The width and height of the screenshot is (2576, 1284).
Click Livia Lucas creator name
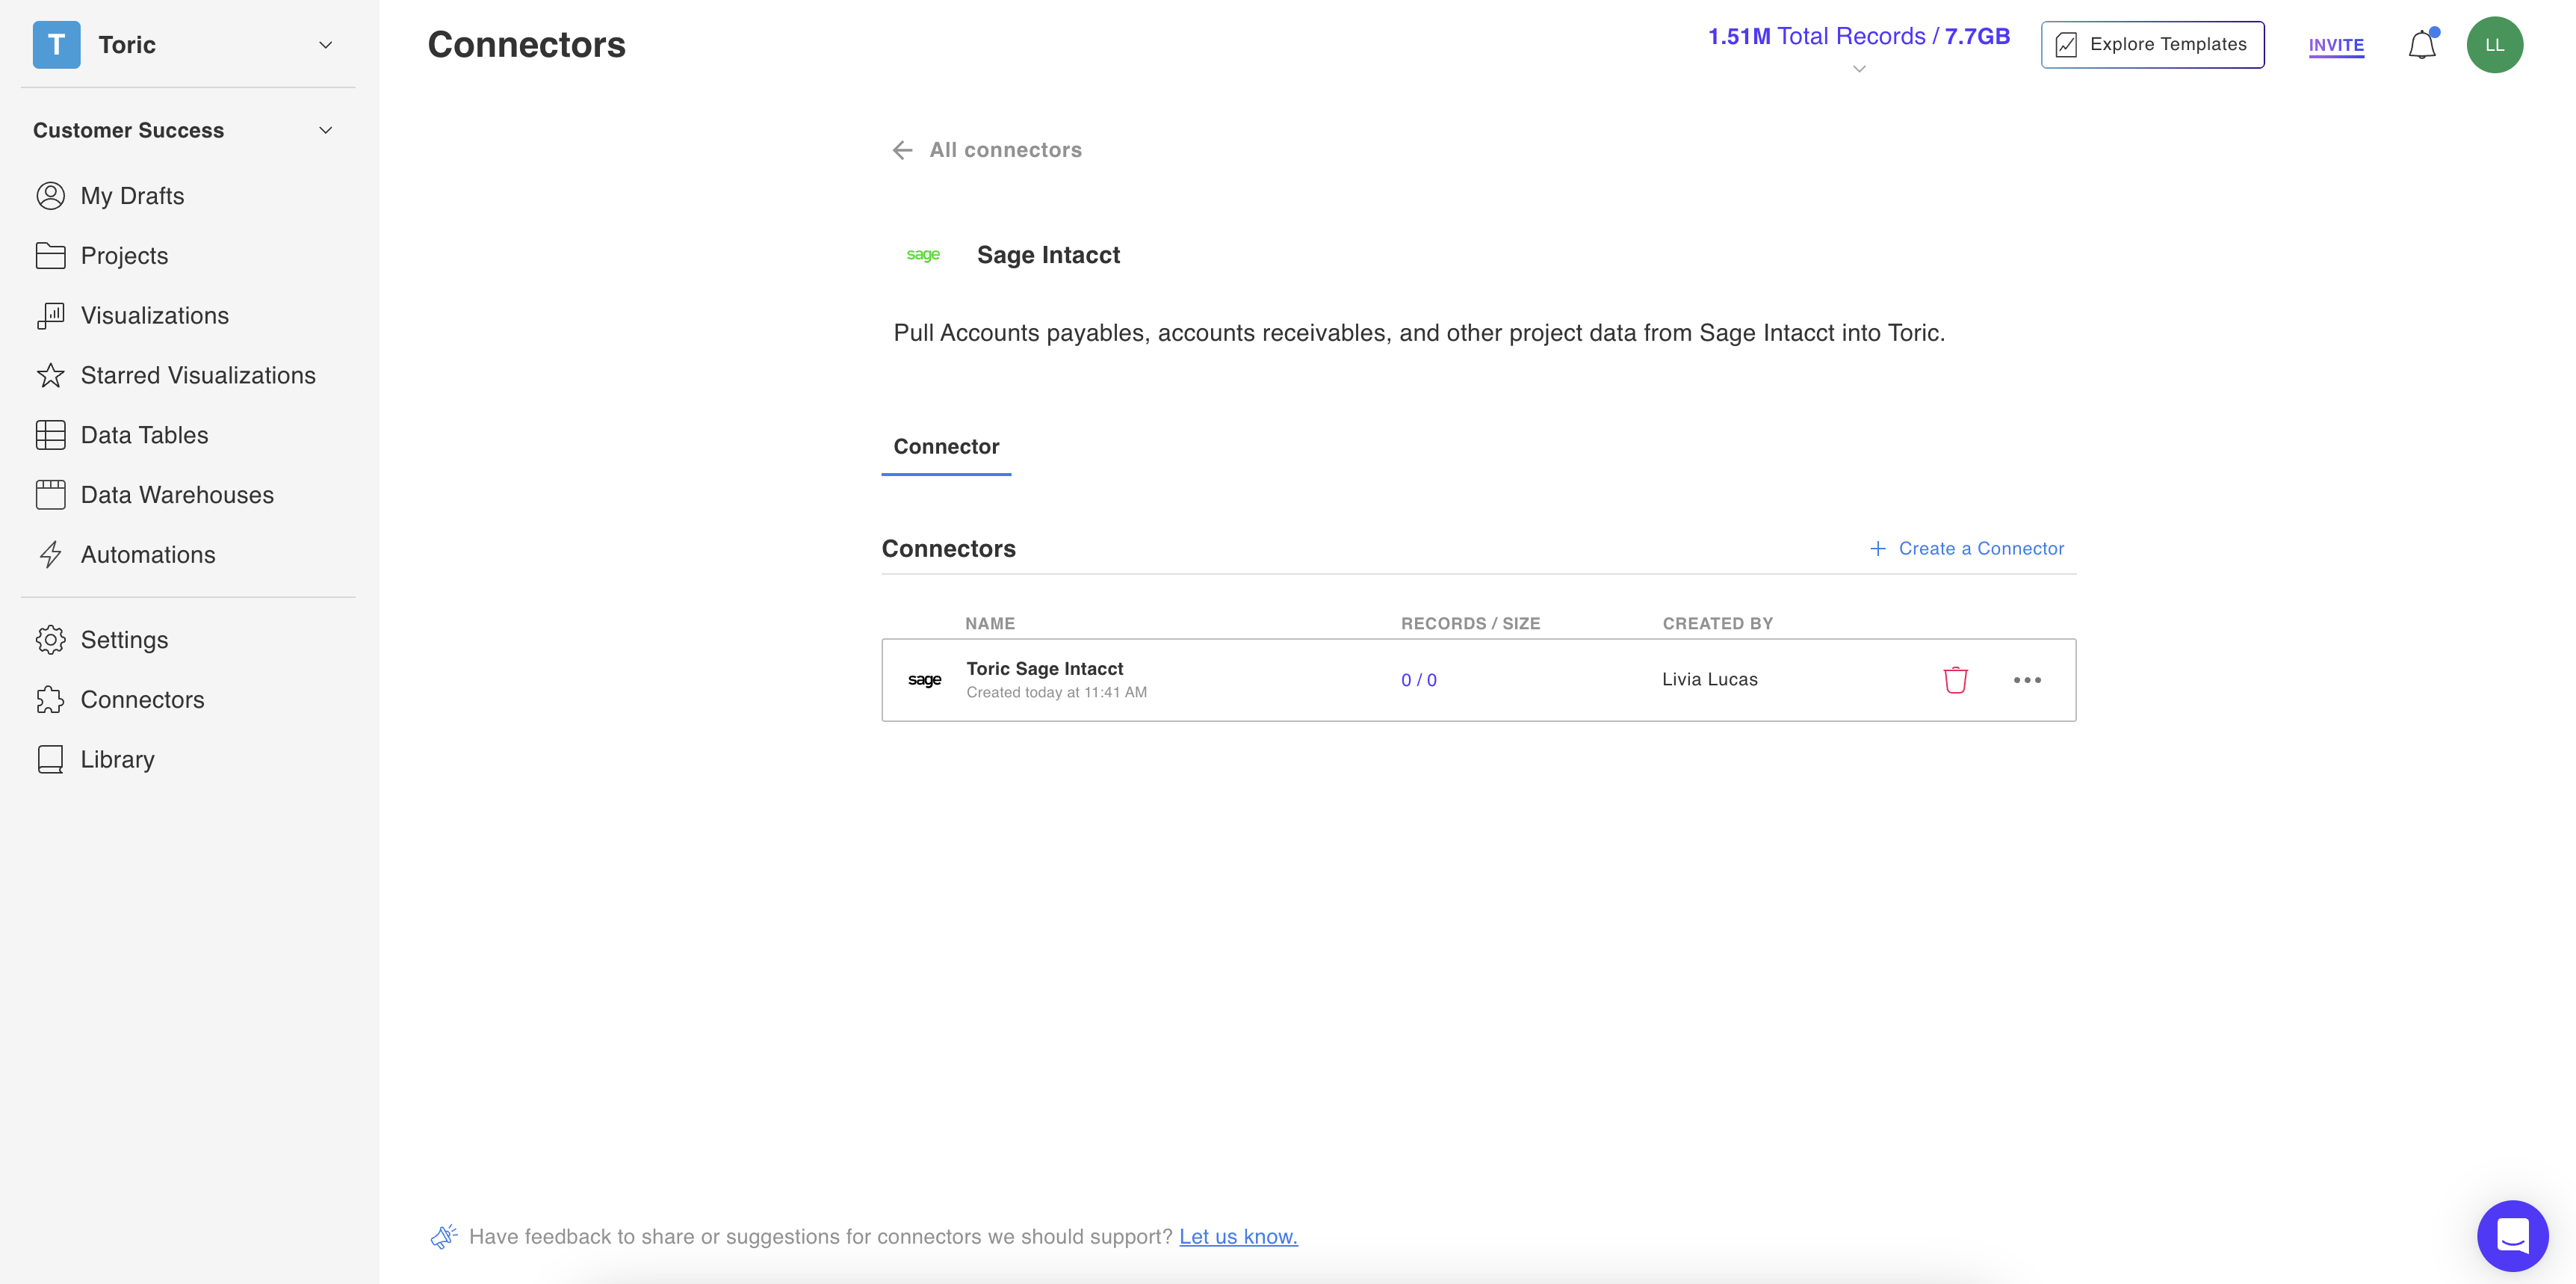click(x=1709, y=680)
